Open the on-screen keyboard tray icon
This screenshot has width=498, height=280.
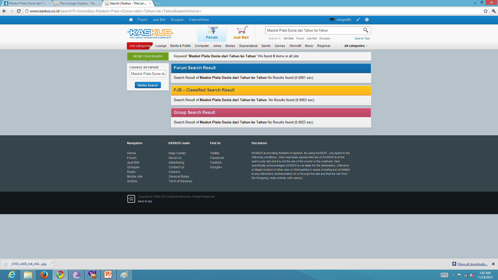[444, 275]
